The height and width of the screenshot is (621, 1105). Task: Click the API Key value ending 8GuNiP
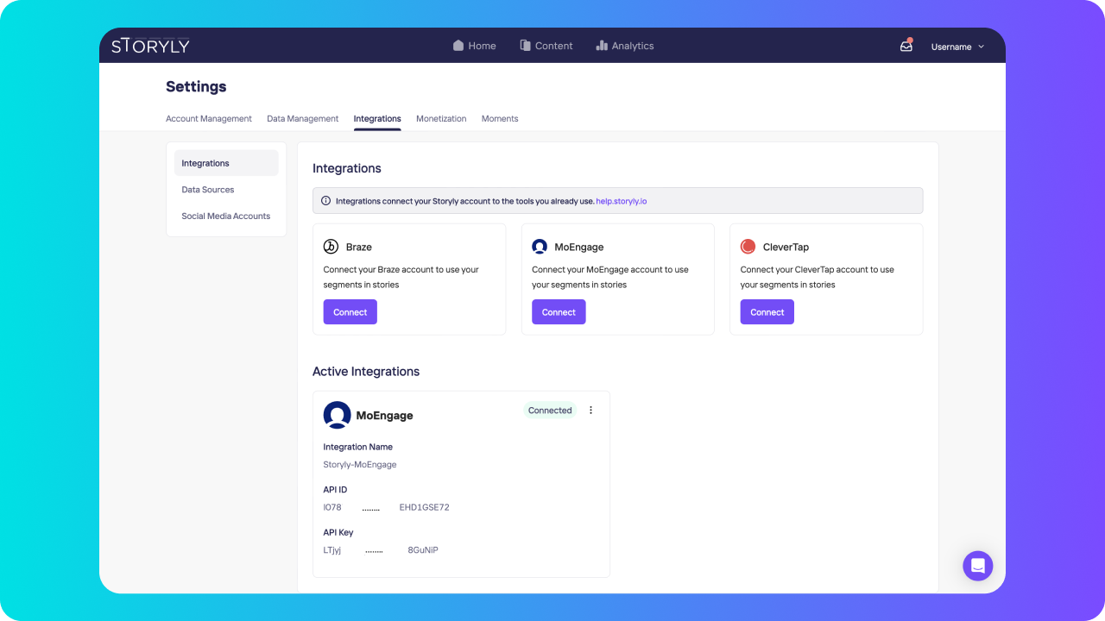(x=381, y=550)
